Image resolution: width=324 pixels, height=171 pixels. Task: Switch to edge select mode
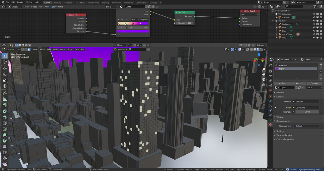pyautogui.click(x=26, y=49)
